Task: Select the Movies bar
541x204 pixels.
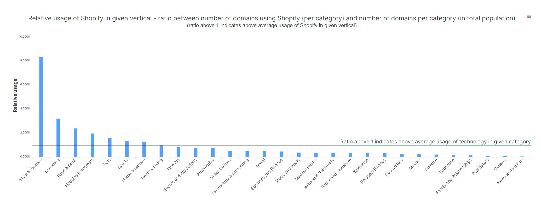Action: (x=419, y=156)
